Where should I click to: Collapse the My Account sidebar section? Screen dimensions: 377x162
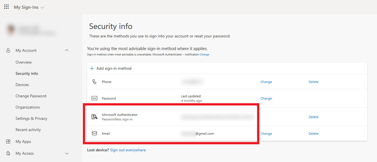67,50
